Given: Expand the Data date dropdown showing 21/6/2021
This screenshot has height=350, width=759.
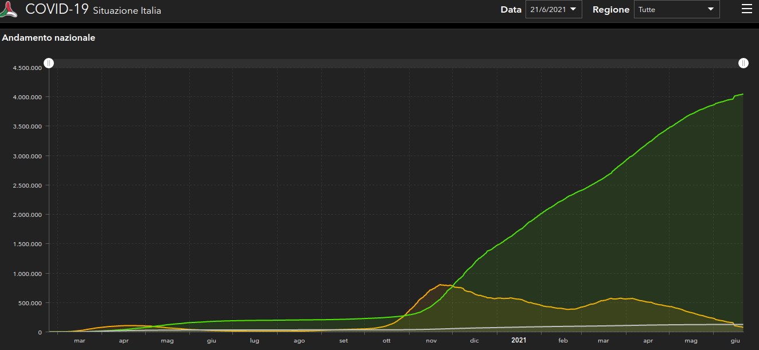Looking at the screenshot, I should coord(553,9).
